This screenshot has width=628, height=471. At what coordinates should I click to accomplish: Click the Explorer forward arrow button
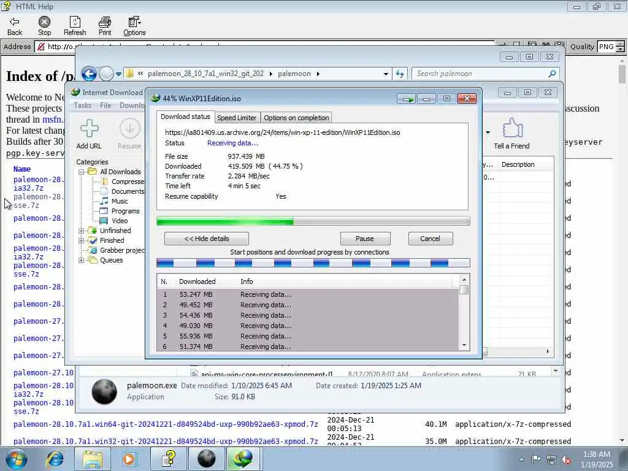tap(106, 74)
